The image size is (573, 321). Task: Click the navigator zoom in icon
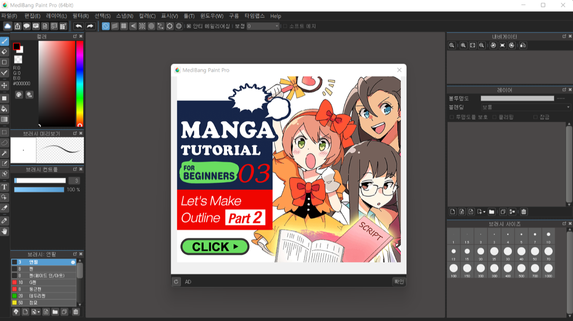coord(463,45)
